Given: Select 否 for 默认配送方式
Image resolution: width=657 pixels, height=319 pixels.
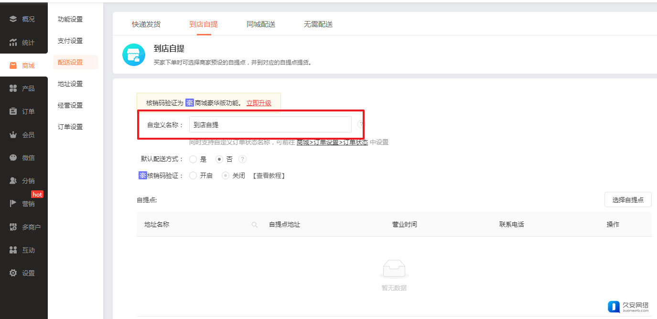Looking at the screenshot, I should (x=219, y=159).
